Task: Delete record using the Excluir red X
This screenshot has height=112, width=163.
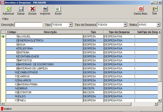Action: (x=32, y=9)
